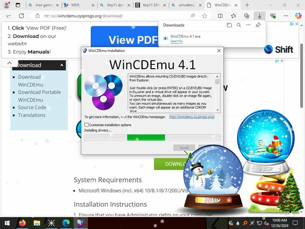The image size is (305, 229).
Task: Toggle the downloads toolbar button
Action: (259, 16)
